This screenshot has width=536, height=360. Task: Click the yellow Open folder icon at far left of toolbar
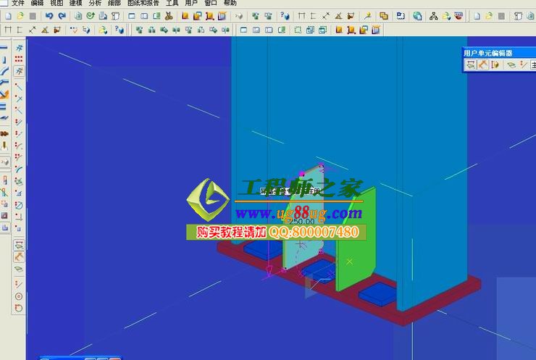[20, 15]
